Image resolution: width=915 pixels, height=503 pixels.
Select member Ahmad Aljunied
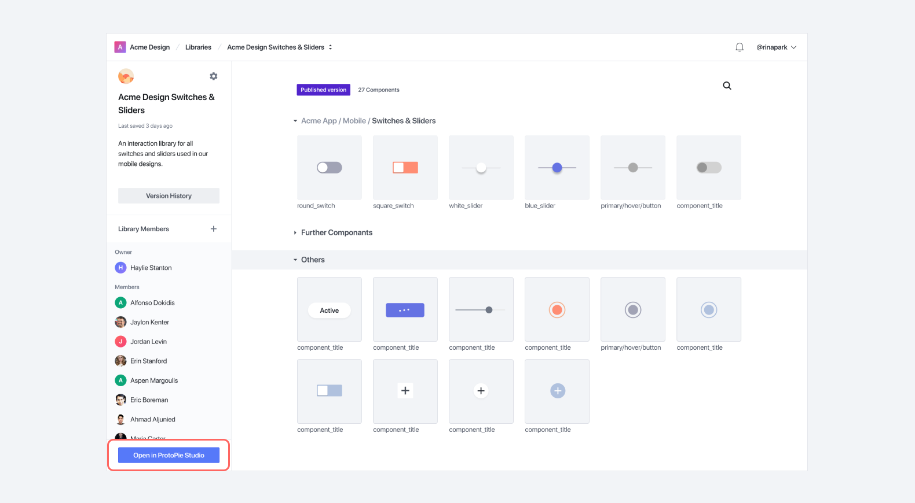point(153,419)
